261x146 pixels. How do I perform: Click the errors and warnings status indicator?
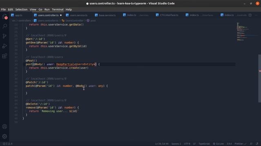tap(7, 144)
